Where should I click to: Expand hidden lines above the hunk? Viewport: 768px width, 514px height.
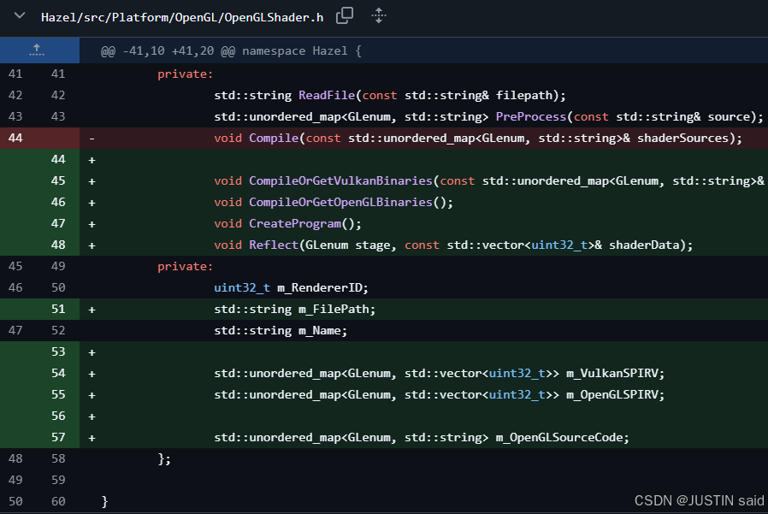click(36, 51)
